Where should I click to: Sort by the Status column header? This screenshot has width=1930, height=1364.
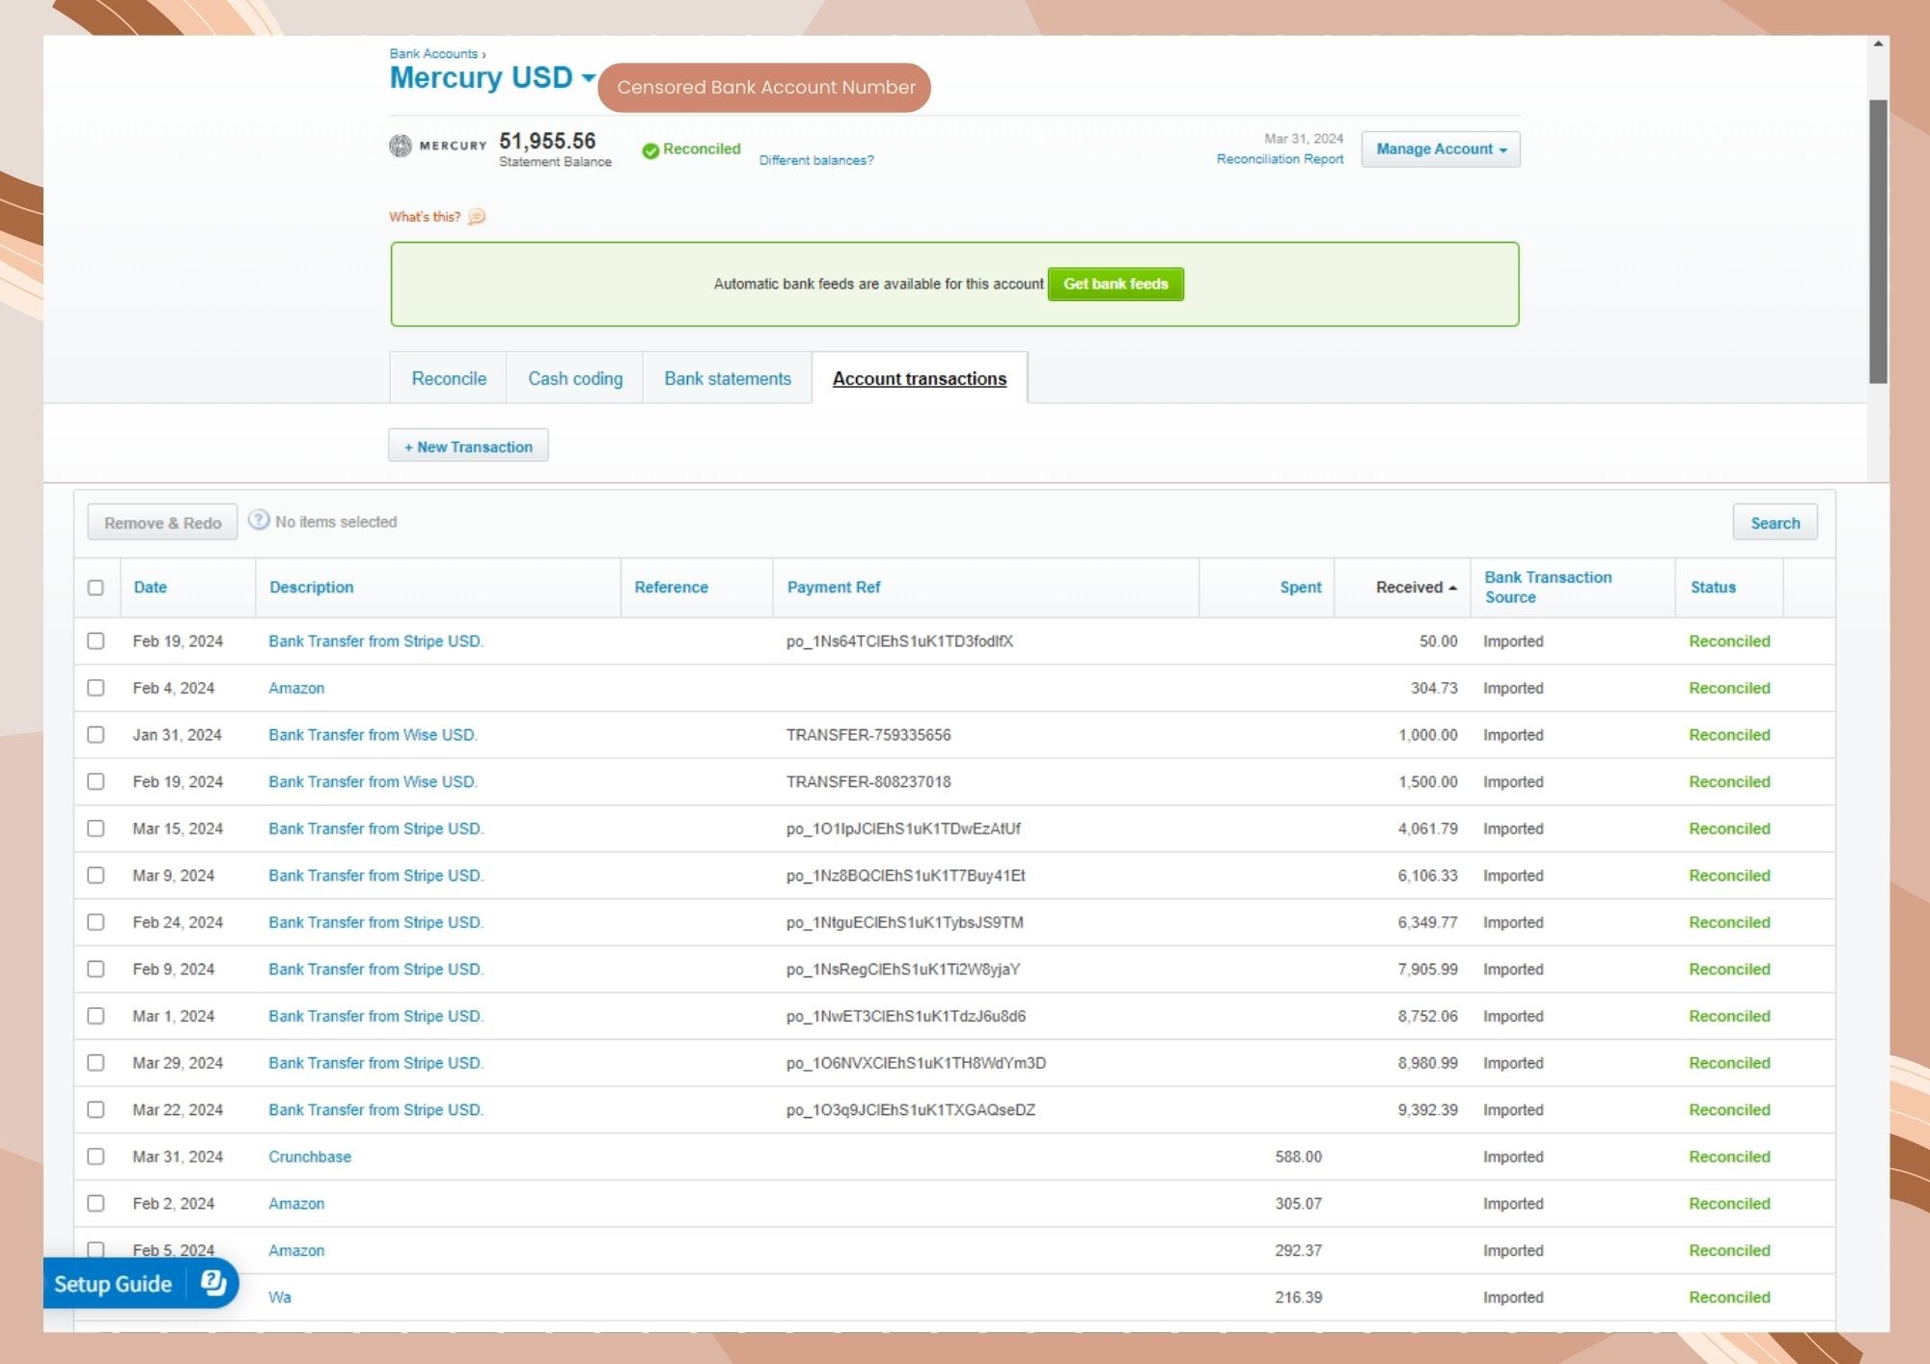point(1713,587)
